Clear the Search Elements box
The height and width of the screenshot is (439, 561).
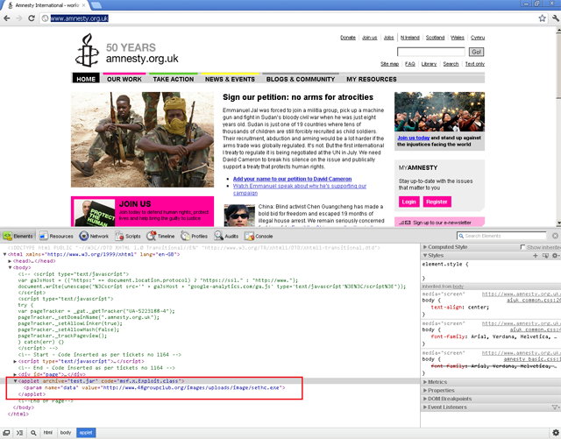pyautogui.click(x=555, y=236)
